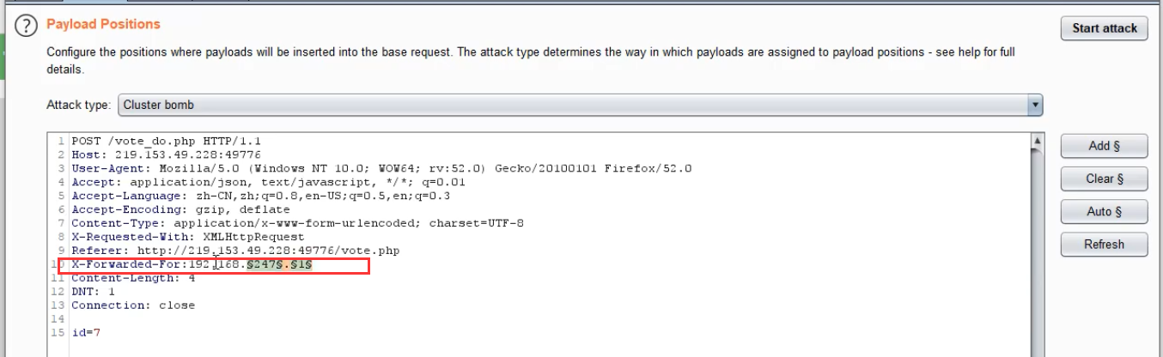Screen dimensions: 1163x357
Task: Click the Auto § button
Action: pos(1104,211)
